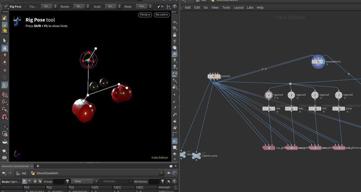Open the Rotate dropdown in Rig Pose bar

point(82,6)
